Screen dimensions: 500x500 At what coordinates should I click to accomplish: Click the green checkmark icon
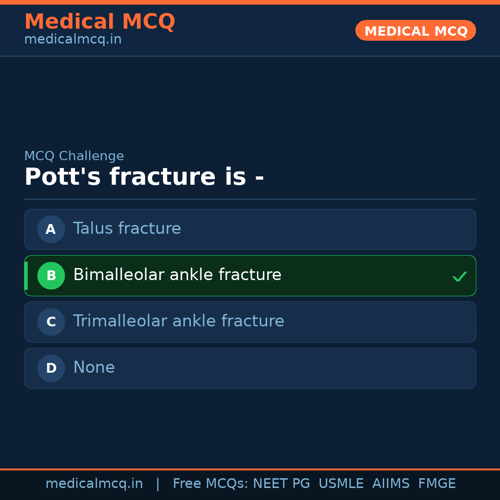point(459,276)
